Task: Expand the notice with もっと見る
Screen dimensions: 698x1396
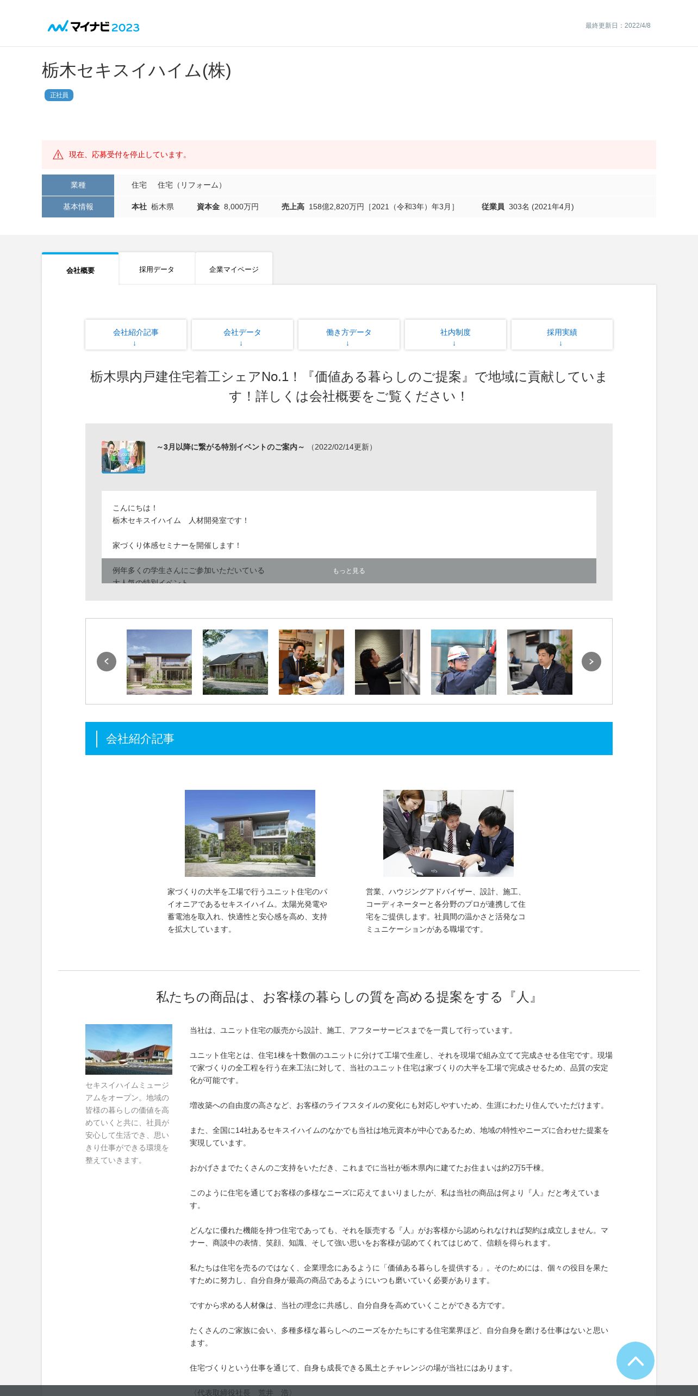Action: coord(349,571)
